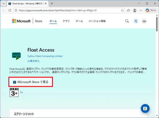Click the Microsoft logo
Screen dimensions: 159x118
21,21
